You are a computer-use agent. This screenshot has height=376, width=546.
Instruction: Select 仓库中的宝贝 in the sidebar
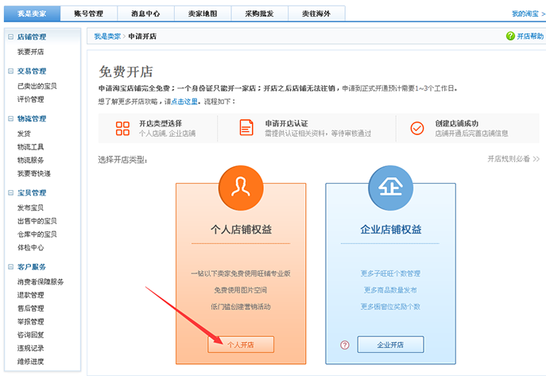coord(37,235)
